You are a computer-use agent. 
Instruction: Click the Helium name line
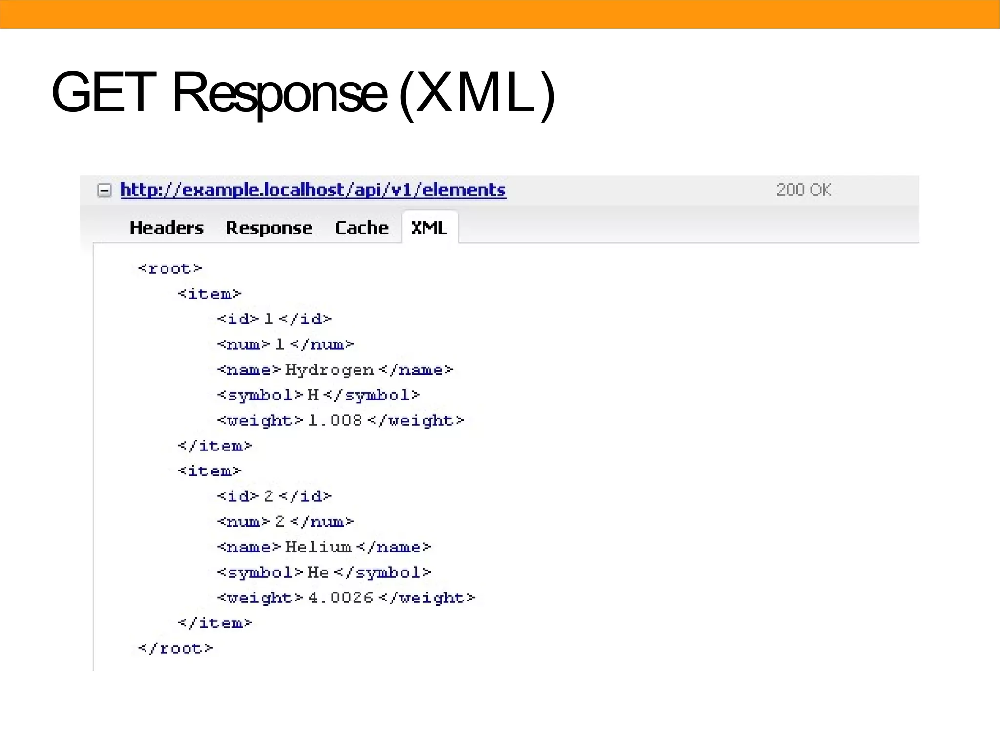[324, 547]
